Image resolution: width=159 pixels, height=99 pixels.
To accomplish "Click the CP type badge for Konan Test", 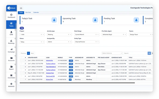I will coord(70,80).
